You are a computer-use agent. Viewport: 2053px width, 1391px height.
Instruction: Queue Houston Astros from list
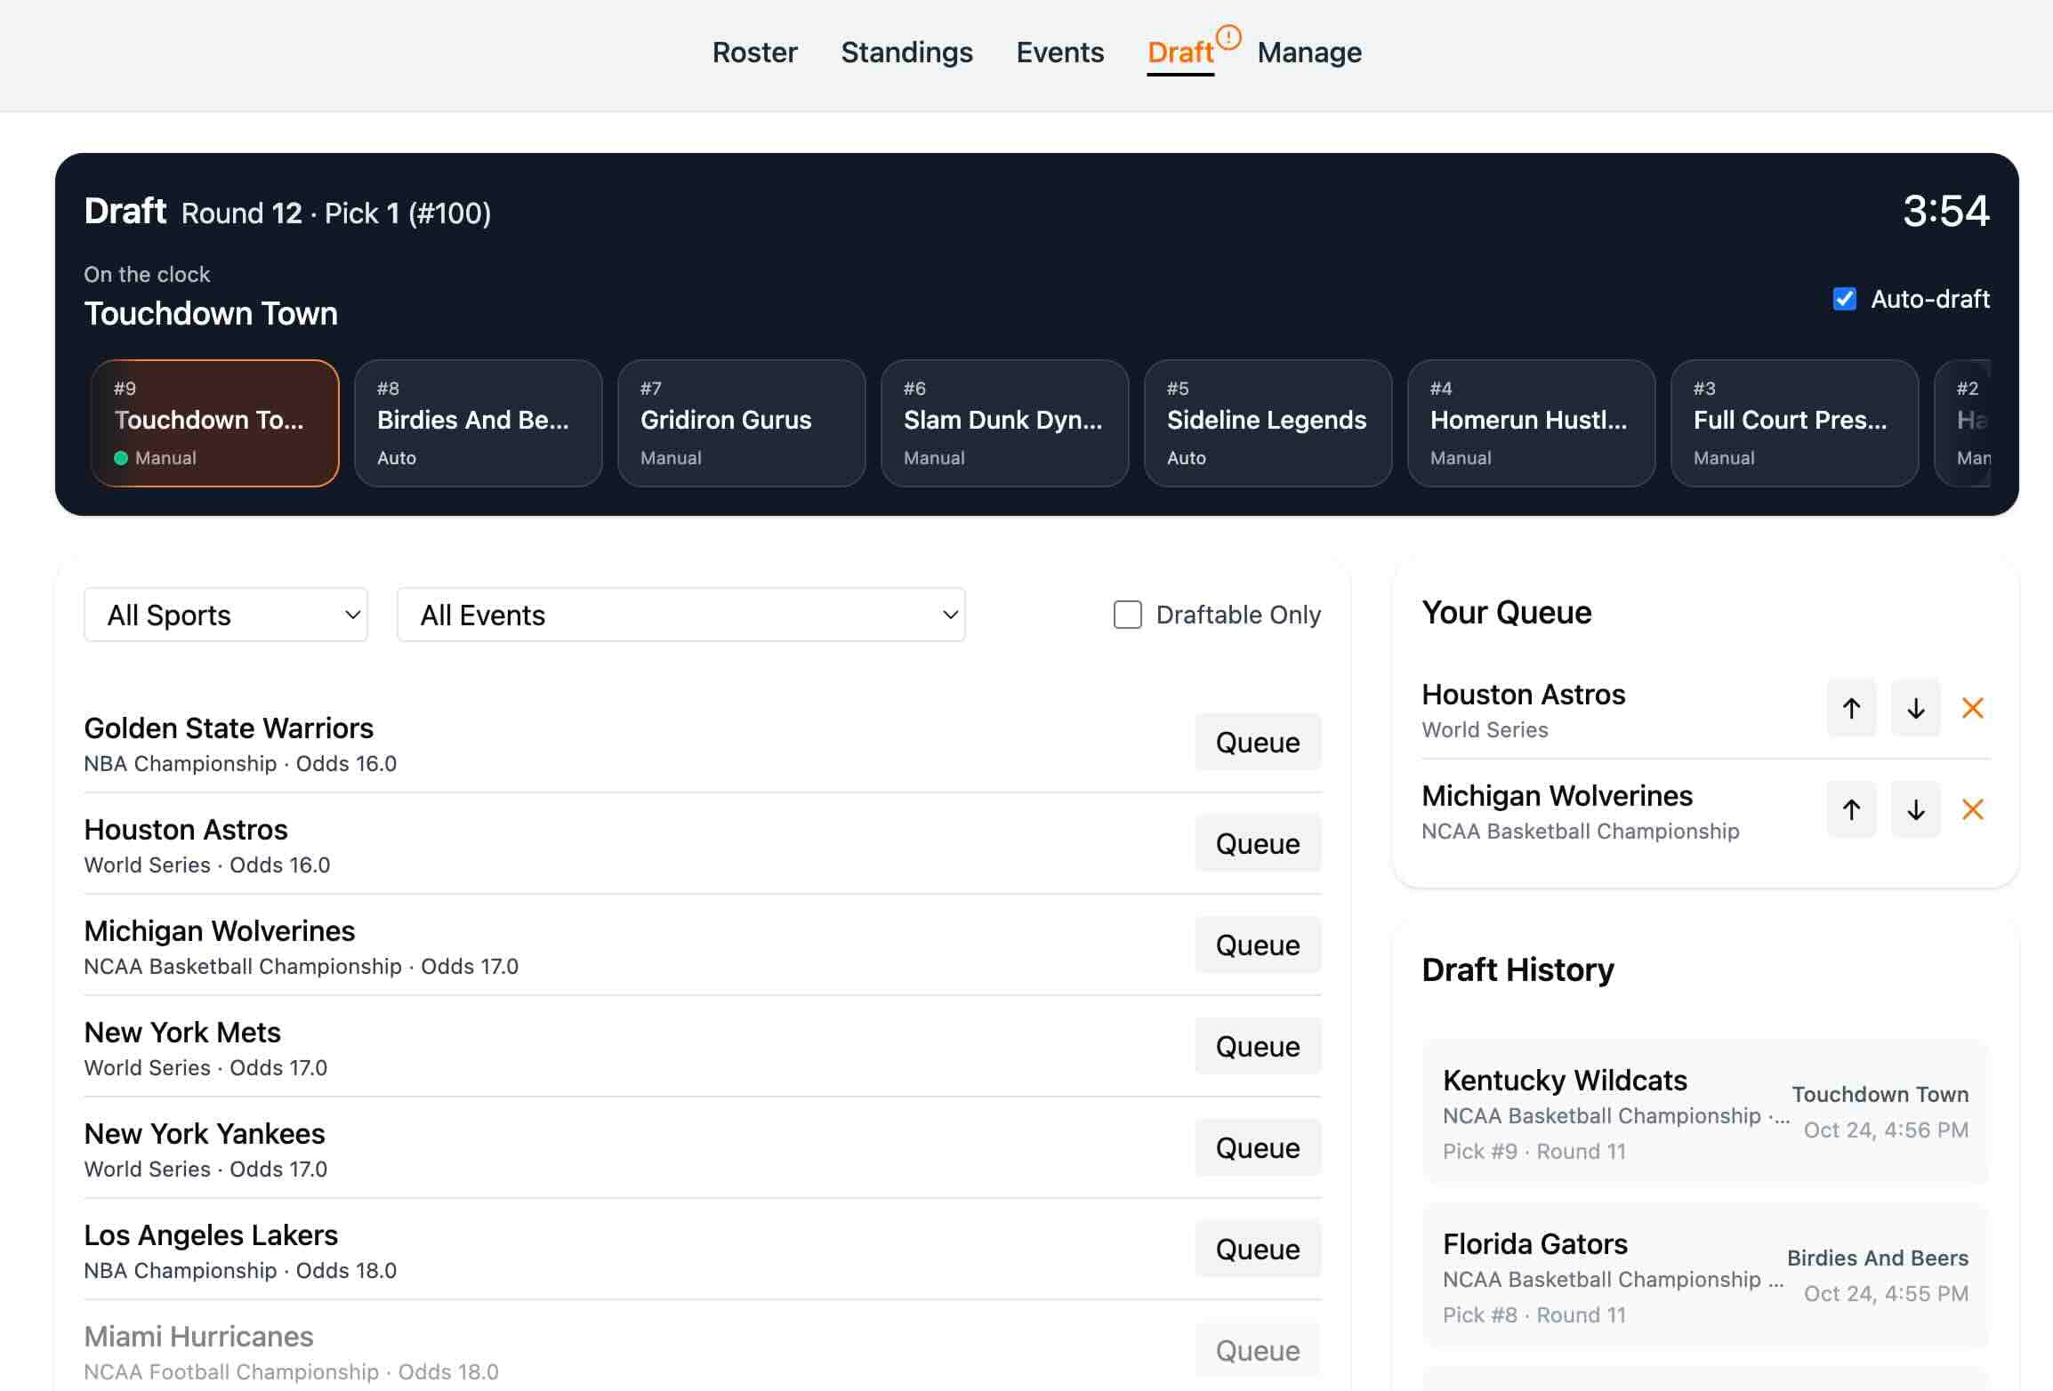point(1258,843)
